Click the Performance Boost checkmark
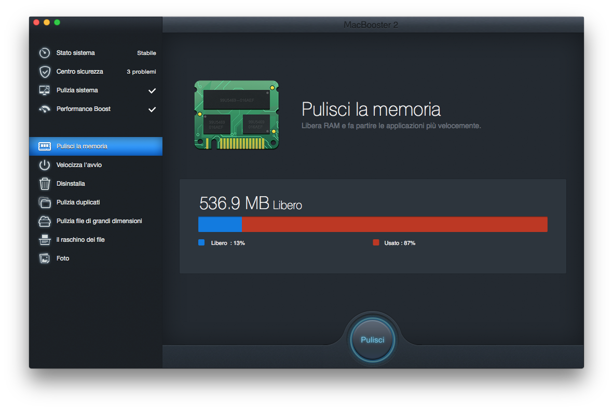The width and height of the screenshot is (613, 410). click(152, 110)
